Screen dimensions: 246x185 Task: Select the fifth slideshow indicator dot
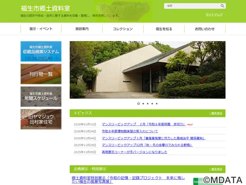click(x=157, y=104)
